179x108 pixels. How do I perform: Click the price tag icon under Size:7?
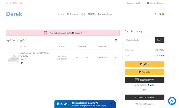point(22,63)
